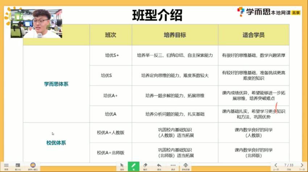The width and height of the screenshot is (308, 172).
Task: Select the arrow pointer tool
Action: pyautogui.click(x=122, y=165)
